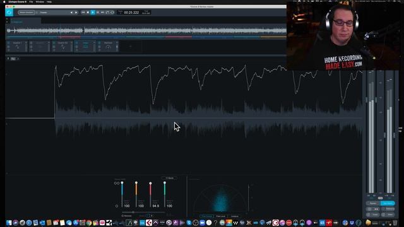Open Finder from the Dock
The image size is (404, 227).
point(9,223)
